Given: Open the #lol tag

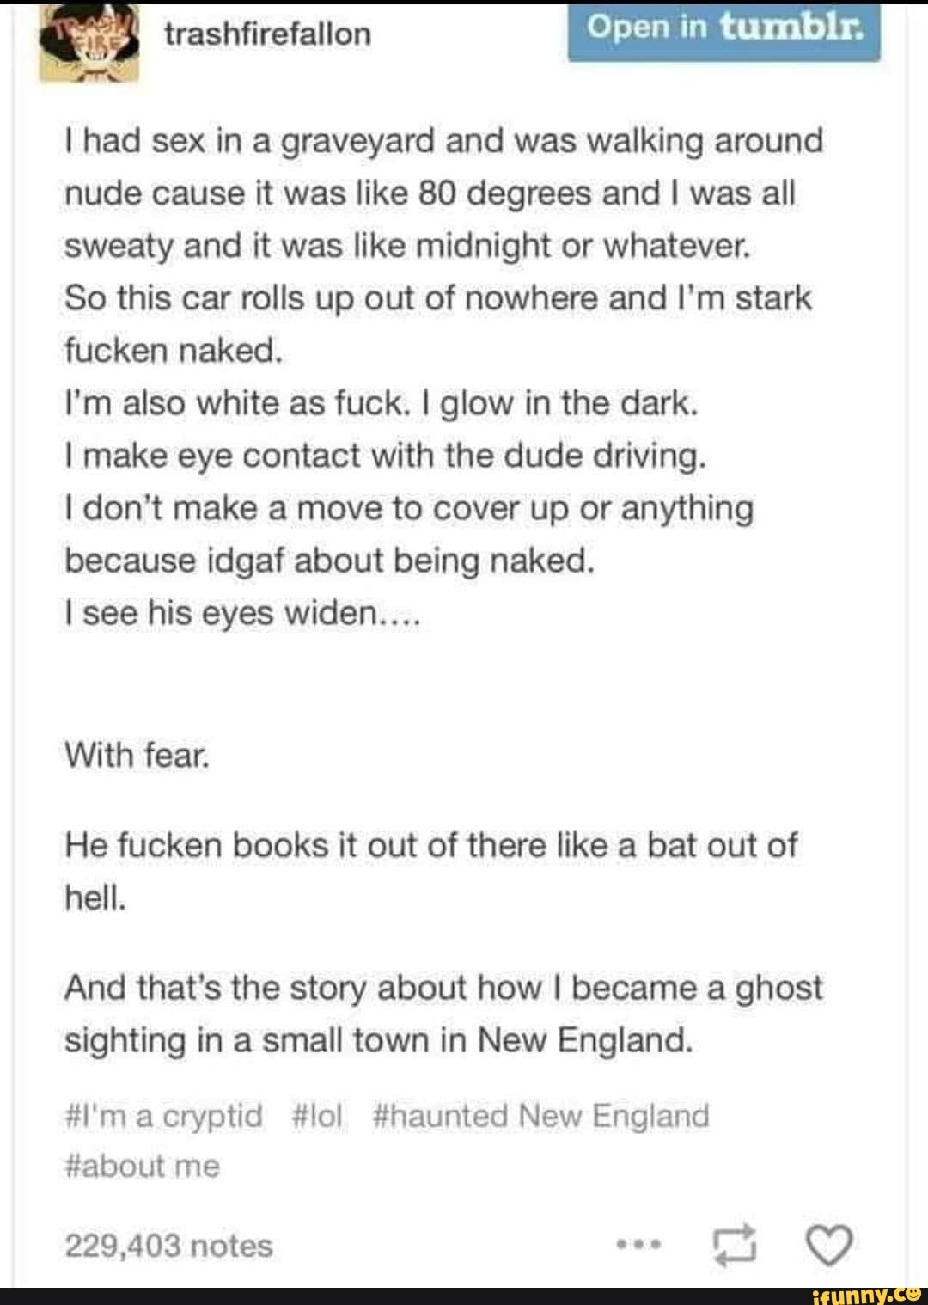Looking at the screenshot, I should (317, 1116).
